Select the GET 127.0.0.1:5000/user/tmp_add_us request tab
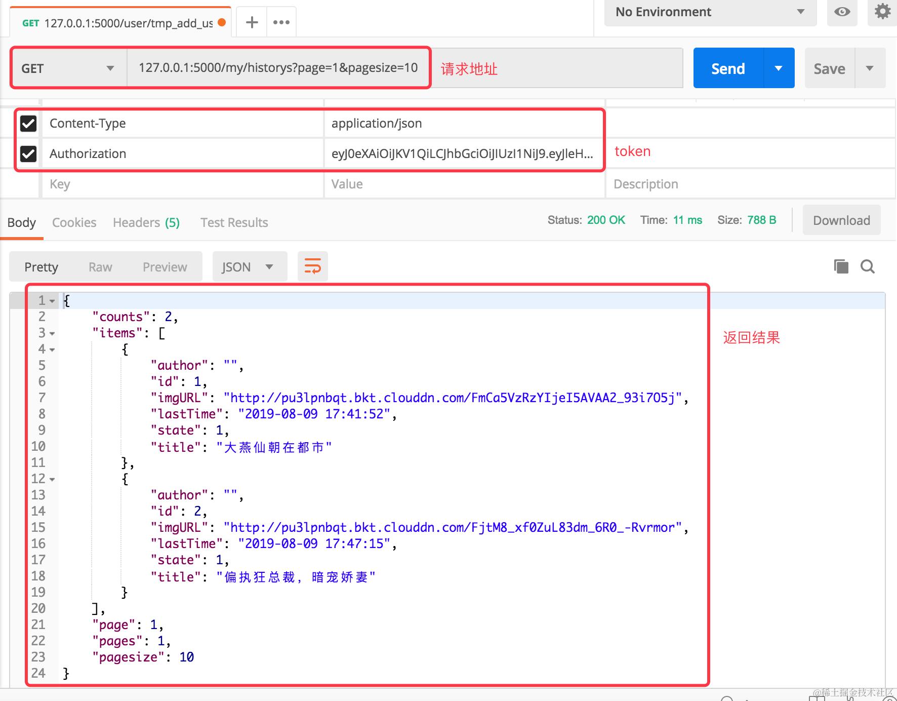The width and height of the screenshot is (897, 701). (120, 23)
